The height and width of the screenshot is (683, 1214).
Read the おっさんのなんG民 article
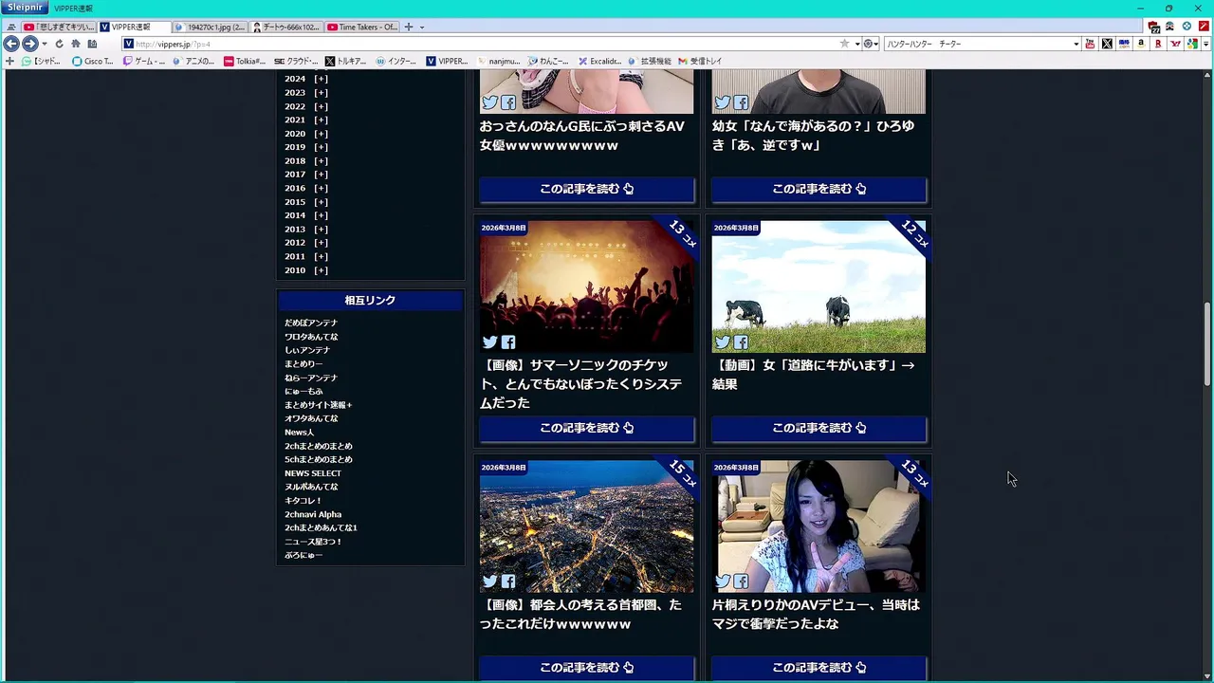[586, 189]
